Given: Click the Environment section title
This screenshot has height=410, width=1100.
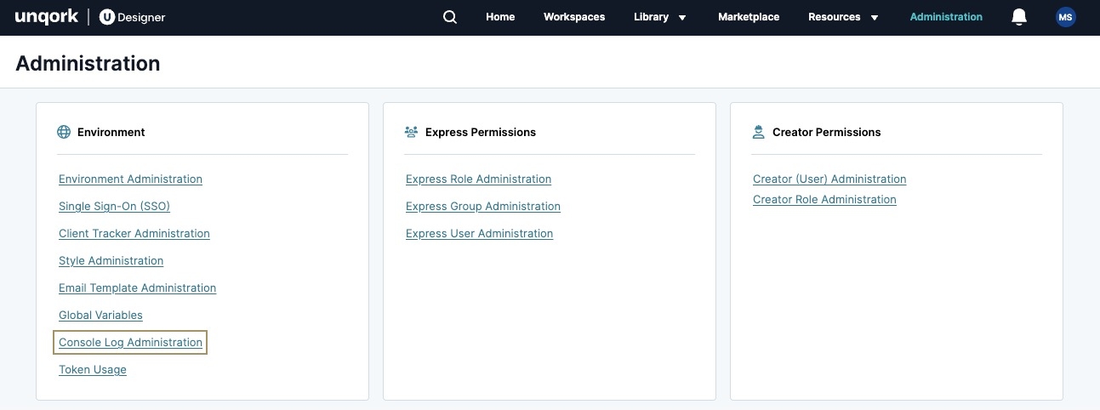Looking at the screenshot, I should pyautogui.click(x=111, y=132).
